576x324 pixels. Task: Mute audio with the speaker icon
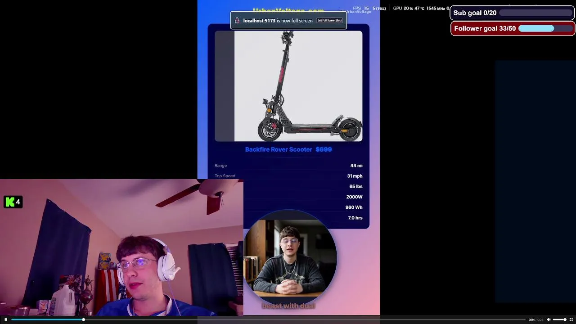point(548,319)
